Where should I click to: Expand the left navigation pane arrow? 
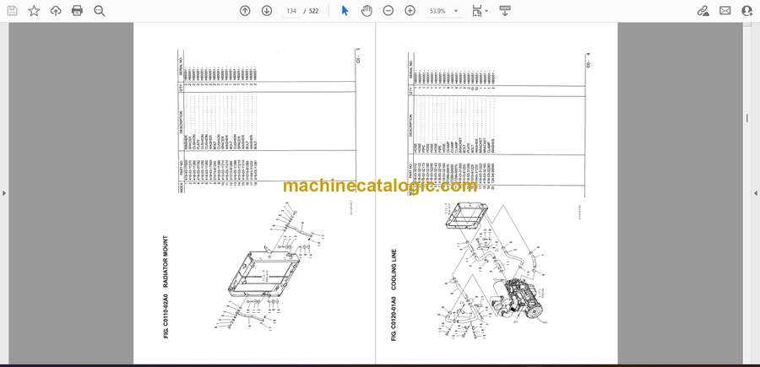pos(4,193)
